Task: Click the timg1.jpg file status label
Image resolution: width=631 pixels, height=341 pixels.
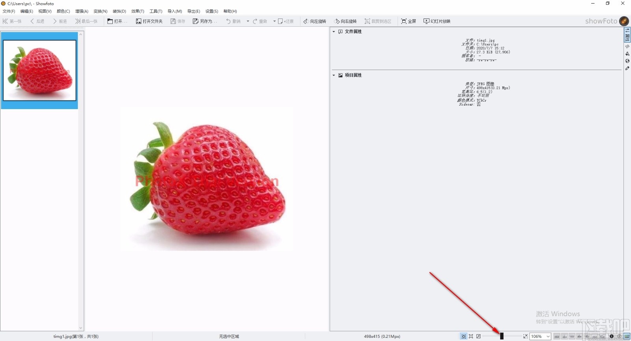Action: 76,336
